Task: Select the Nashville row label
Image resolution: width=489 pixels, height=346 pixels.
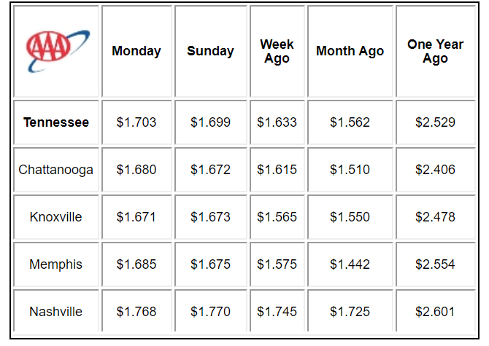Action: coord(55,312)
